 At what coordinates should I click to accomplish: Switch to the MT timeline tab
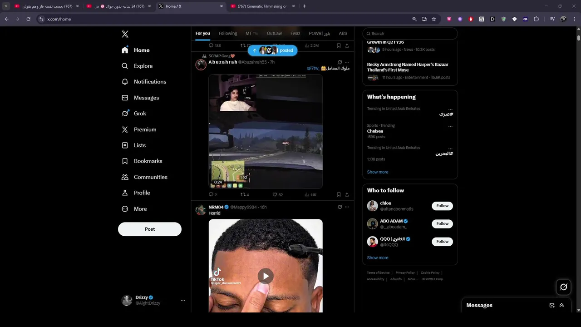tap(251, 33)
